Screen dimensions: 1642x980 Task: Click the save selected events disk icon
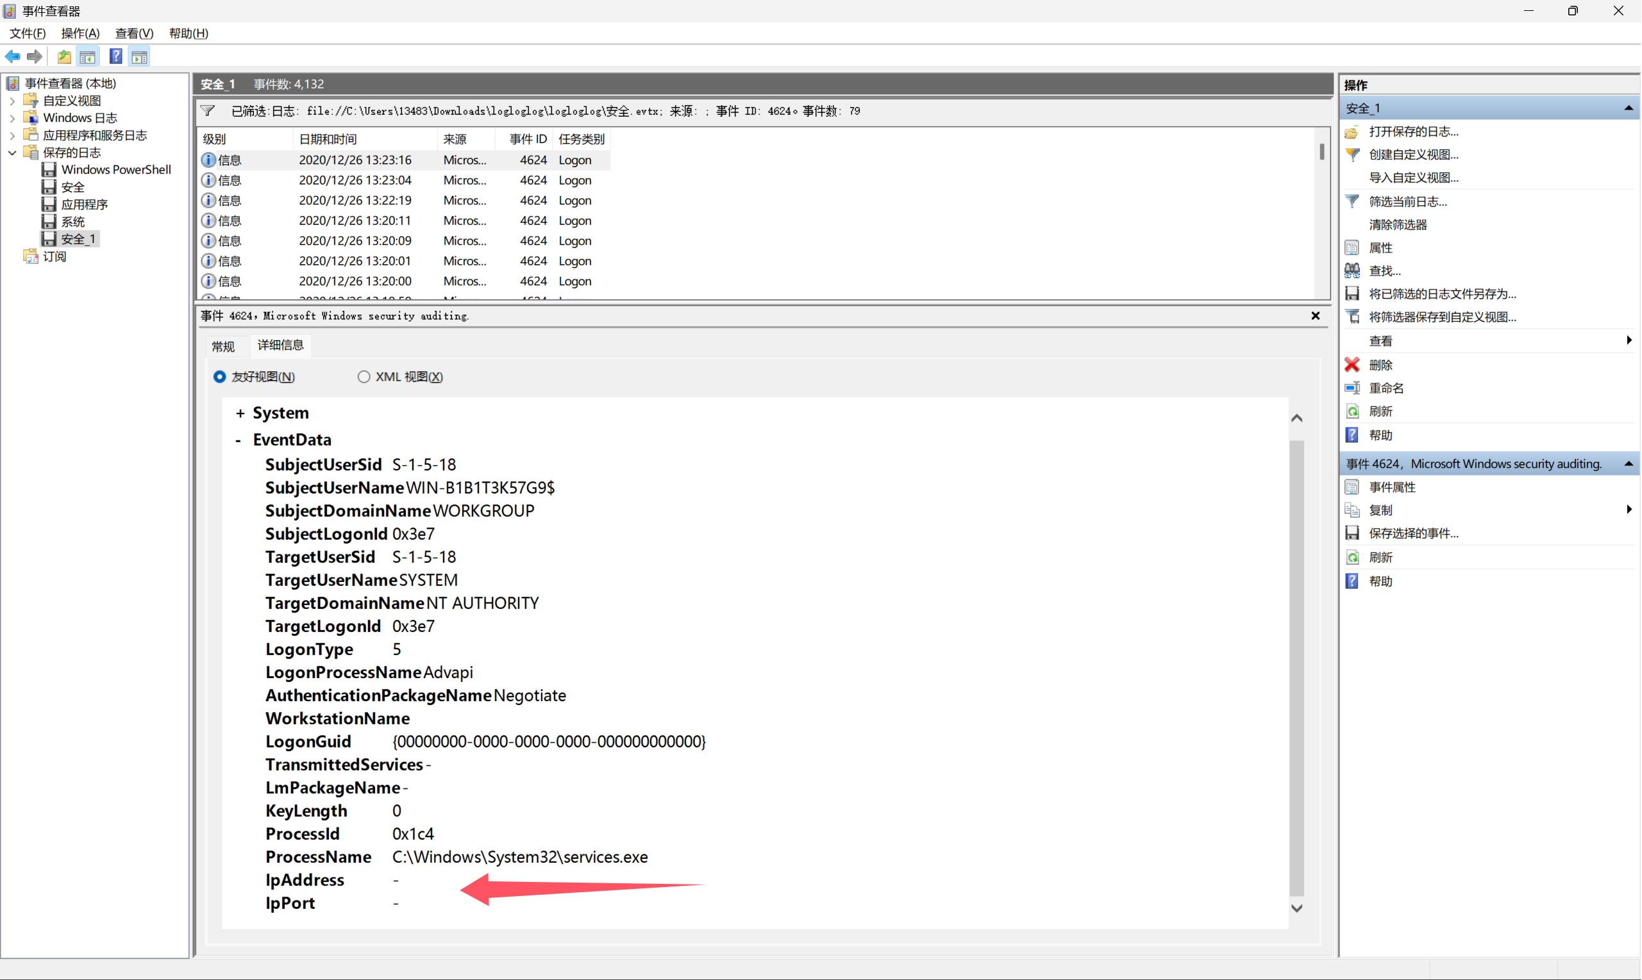[1352, 533]
